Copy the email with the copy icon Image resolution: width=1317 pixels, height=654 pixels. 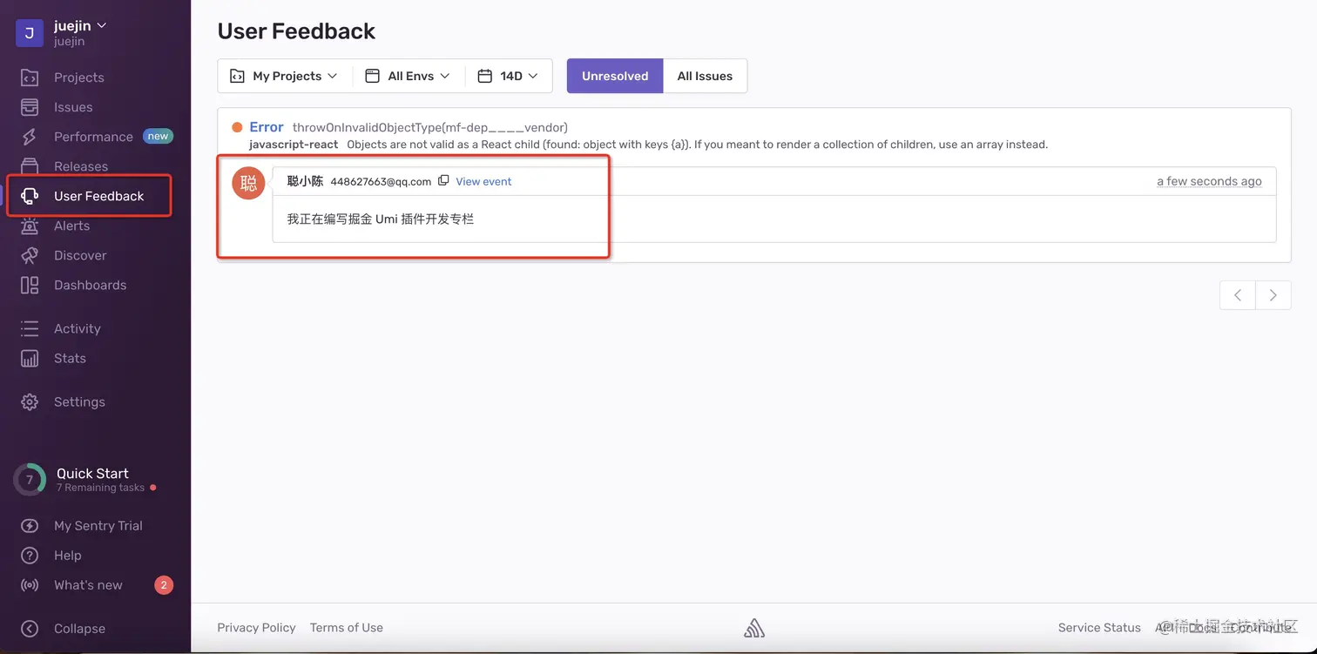pos(443,180)
